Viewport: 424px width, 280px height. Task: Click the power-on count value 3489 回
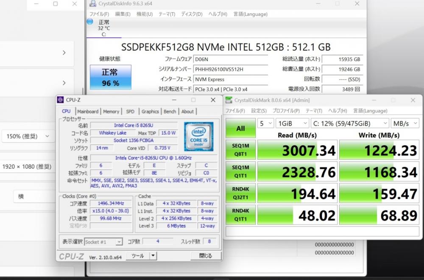pos(342,89)
